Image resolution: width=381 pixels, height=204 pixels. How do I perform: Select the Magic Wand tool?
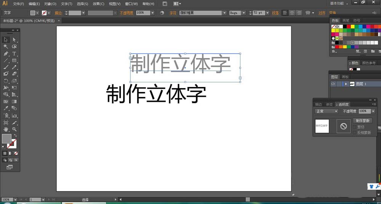6,46
